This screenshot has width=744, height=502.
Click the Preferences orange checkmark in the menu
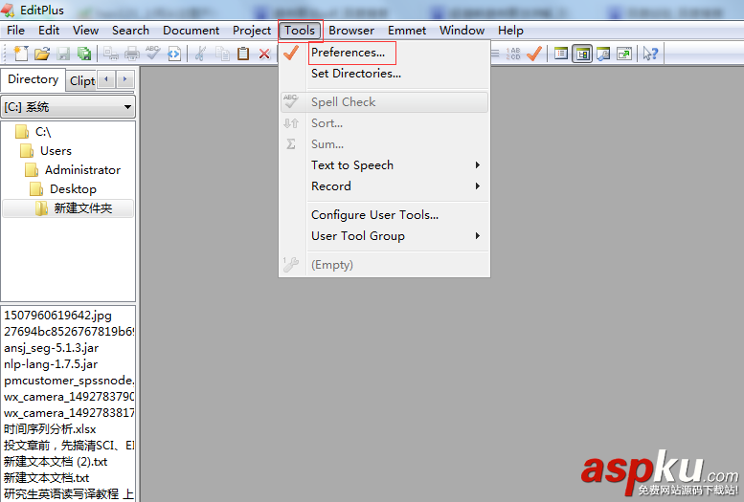tap(291, 53)
